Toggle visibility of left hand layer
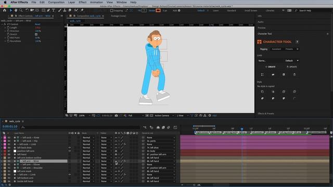The width and height of the screenshot is (333, 187). (69, 154)
